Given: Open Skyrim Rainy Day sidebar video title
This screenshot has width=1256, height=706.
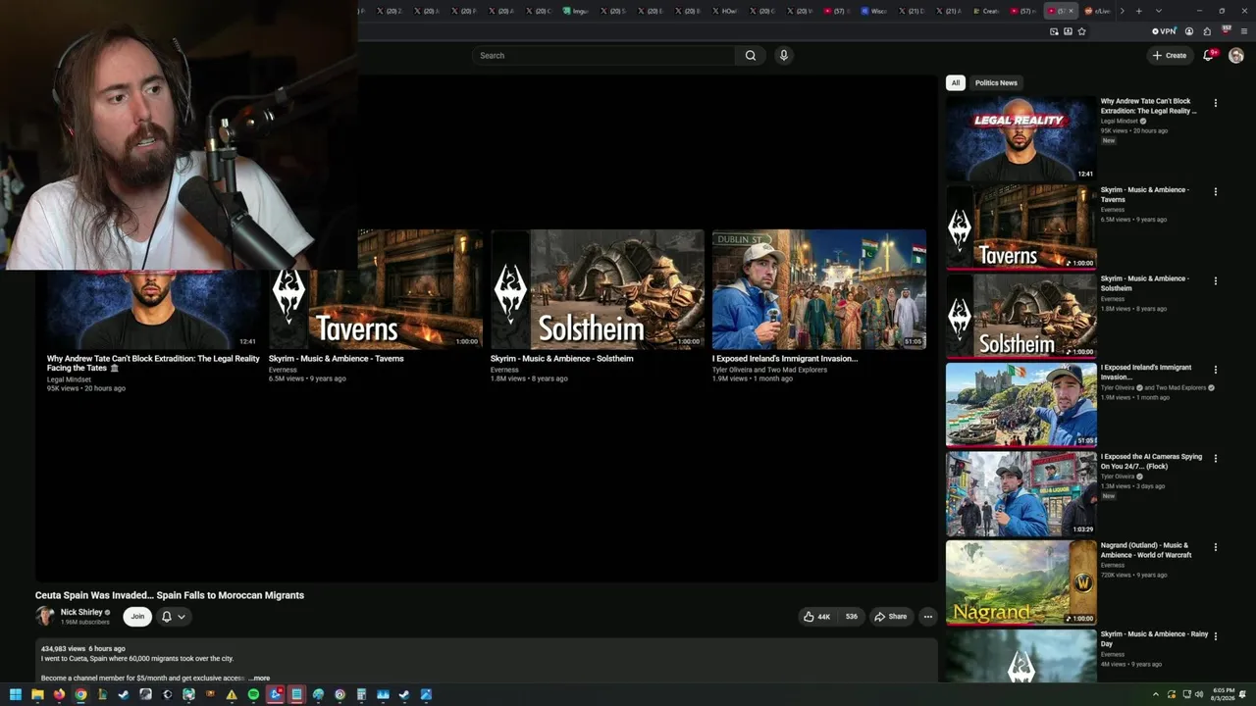Looking at the screenshot, I should click(x=1154, y=638).
